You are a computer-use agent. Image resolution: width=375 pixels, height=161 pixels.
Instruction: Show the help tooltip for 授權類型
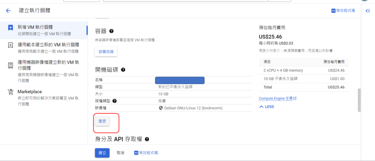coord(115,101)
